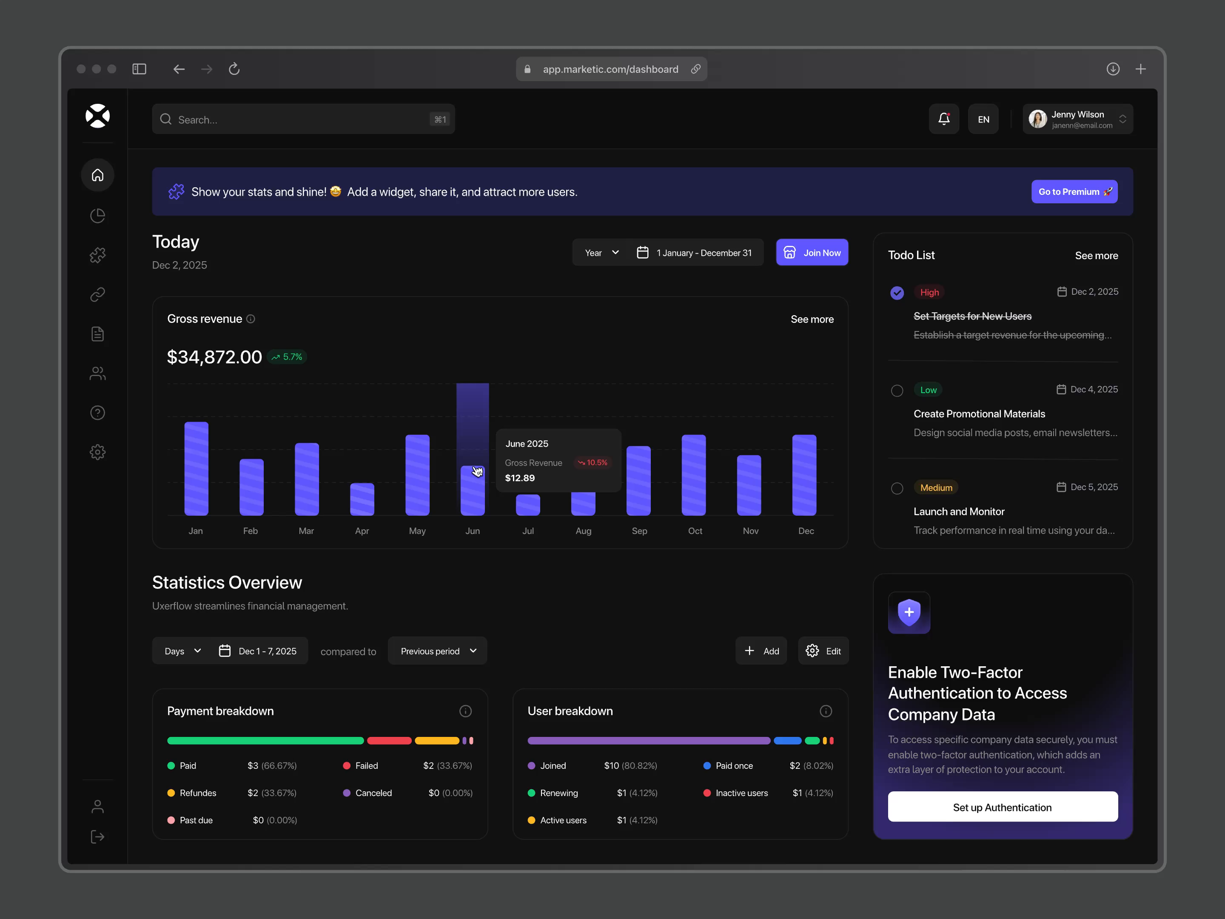
Task: Open the analytics pie chart section
Action: (x=97, y=215)
